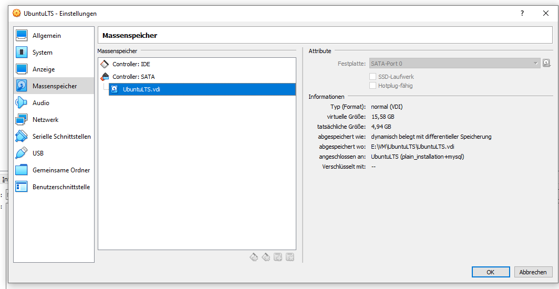Click the '15,58 GB' virtual size value
559x289 pixels.
[382, 117]
